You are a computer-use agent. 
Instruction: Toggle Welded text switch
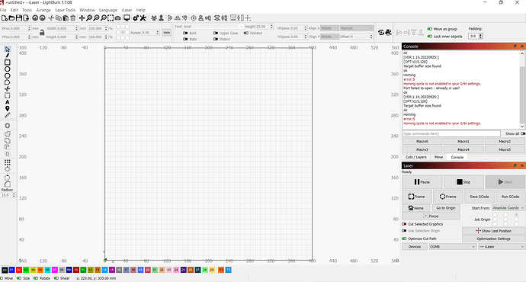coord(246,33)
